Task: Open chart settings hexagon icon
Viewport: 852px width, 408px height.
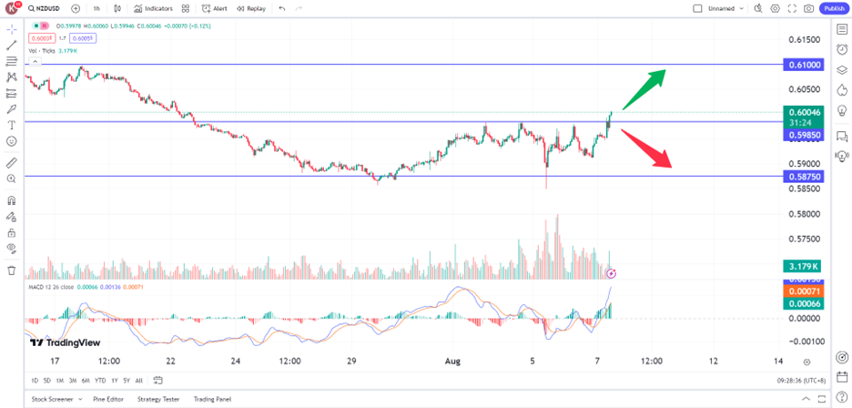Action: click(776, 9)
